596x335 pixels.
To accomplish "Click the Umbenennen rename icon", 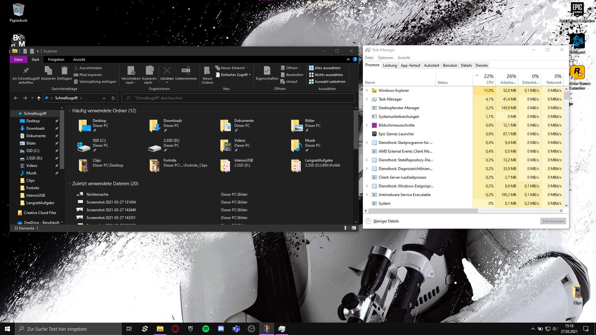I will 186,71.
